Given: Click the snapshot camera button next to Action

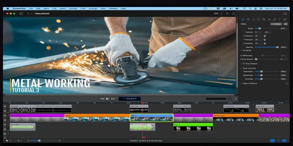Looking at the screenshot, I should pyautogui.click(x=286, y=24).
